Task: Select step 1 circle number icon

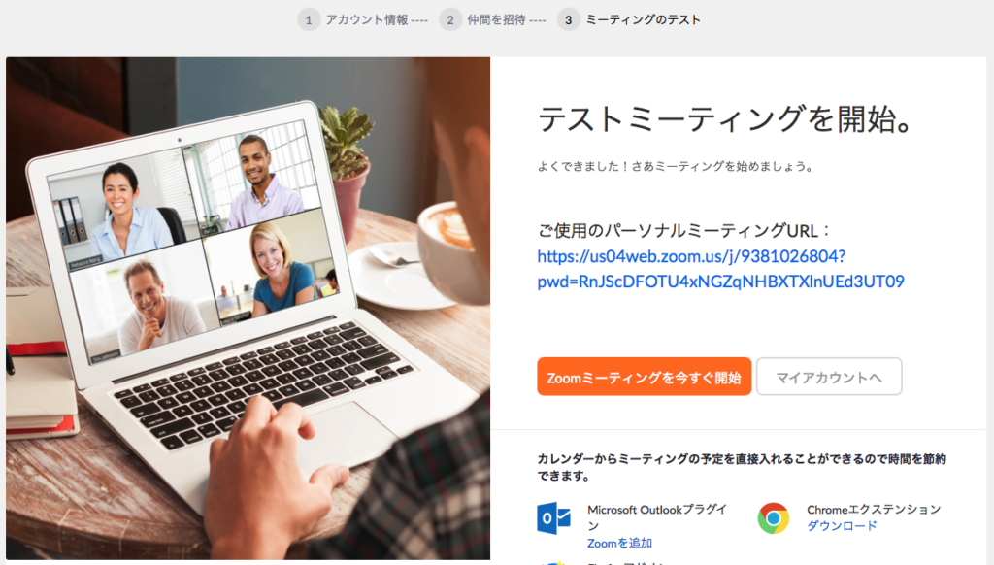Action: (x=309, y=20)
